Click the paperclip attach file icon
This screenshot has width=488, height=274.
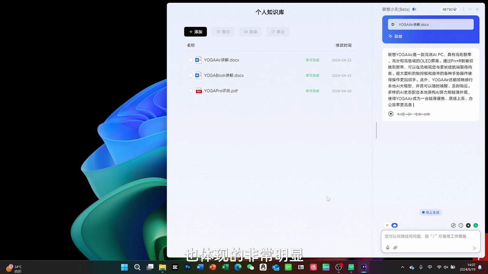click(395, 248)
